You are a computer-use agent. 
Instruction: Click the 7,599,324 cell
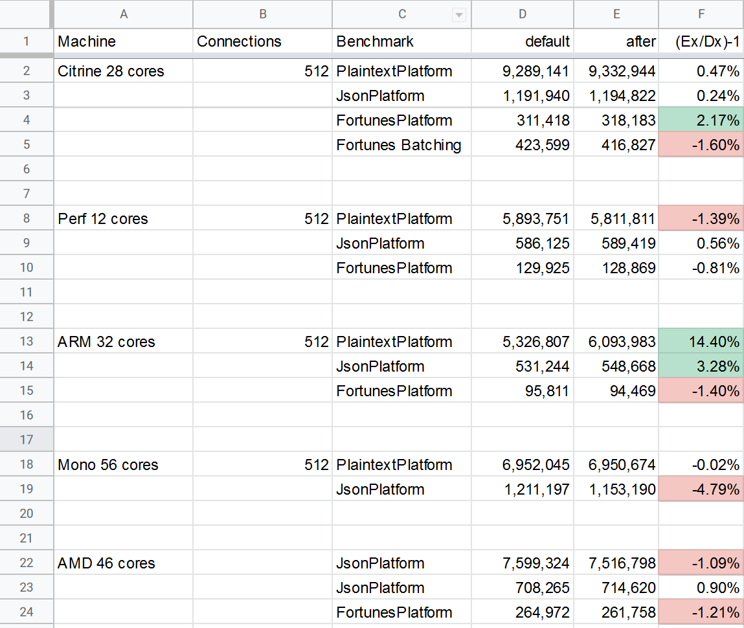pos(523,563)
